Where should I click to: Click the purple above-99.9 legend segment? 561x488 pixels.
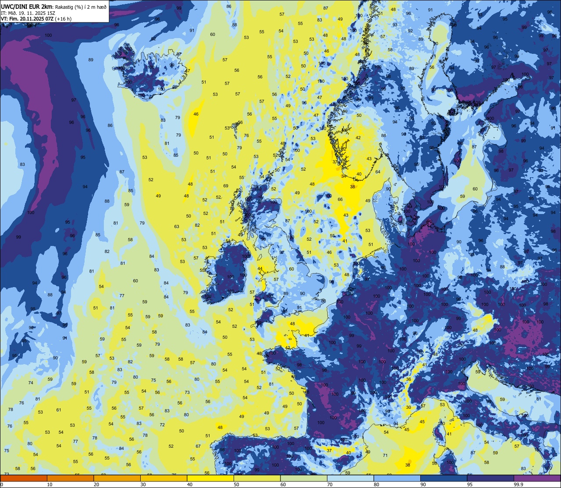[x=537, y=478]
